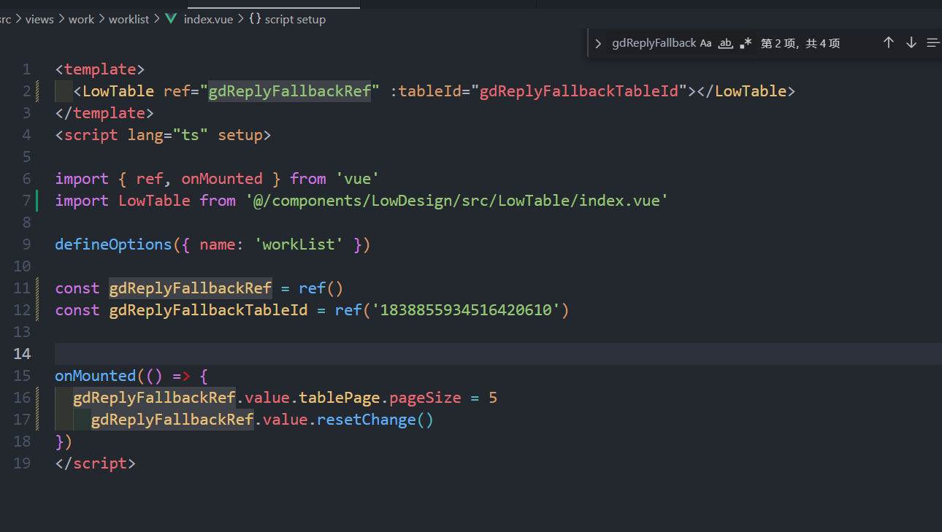The height and width of the screenshot is (532, 942).
Task: Click 'LowTable' identifier on import line 7
Action: pyautogui.click(x=154, y=201)
